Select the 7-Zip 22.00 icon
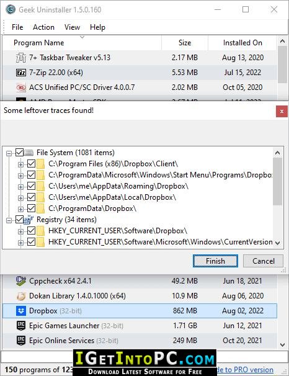Image resolution: width=289 pixels, height=376 pixels. tap(21, 73)
